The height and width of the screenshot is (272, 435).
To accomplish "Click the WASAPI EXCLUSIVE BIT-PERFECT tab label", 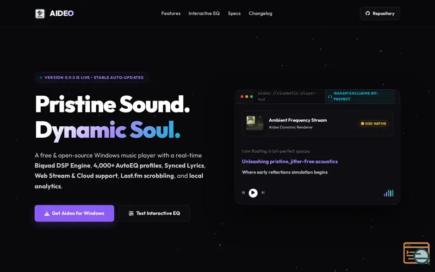I will pyautogui.click(x=356, y=96).
